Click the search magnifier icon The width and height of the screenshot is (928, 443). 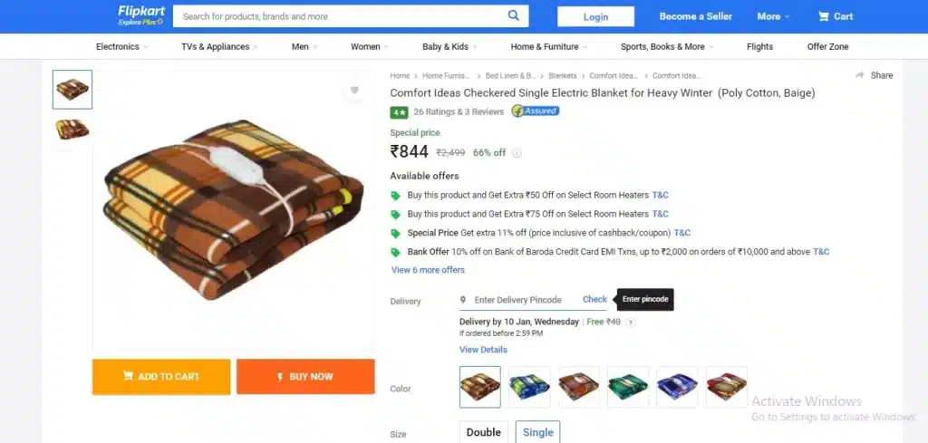click(513, 16)
